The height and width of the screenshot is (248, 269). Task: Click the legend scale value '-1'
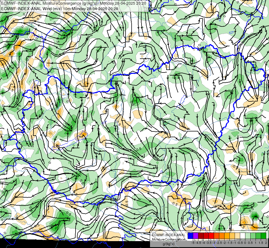235,243
